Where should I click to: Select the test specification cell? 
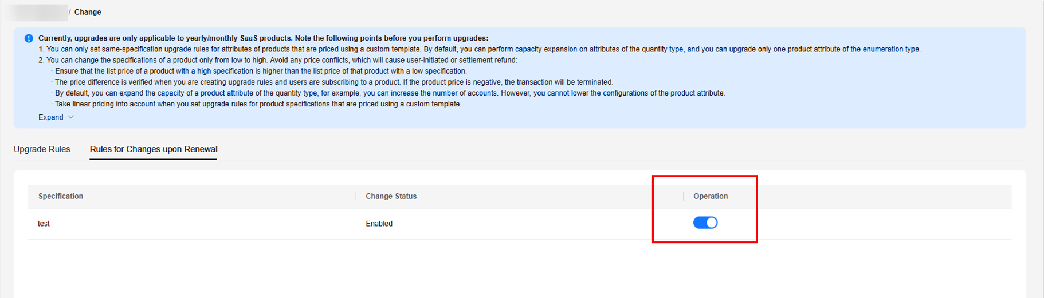[44, 224]
